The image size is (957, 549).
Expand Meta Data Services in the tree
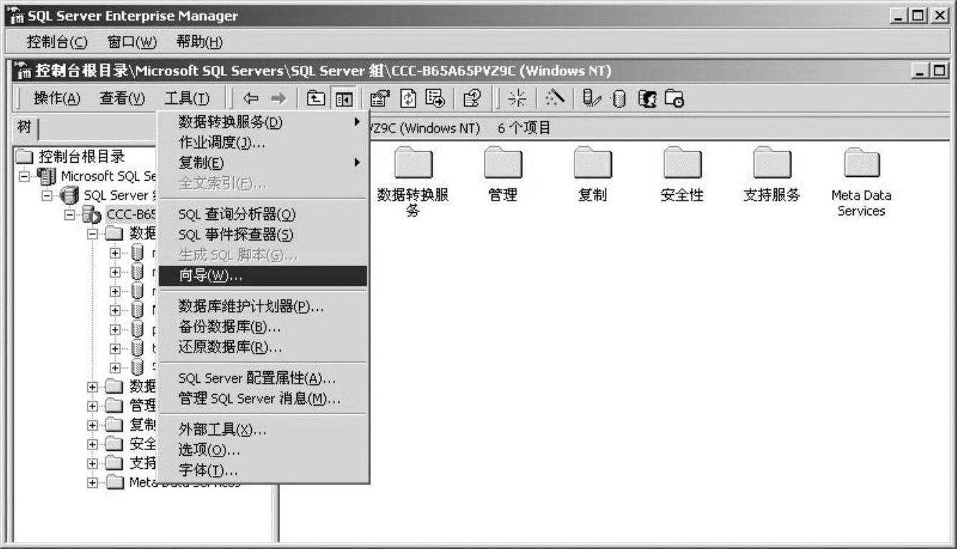pyautogui.click(x=92, y=482)
